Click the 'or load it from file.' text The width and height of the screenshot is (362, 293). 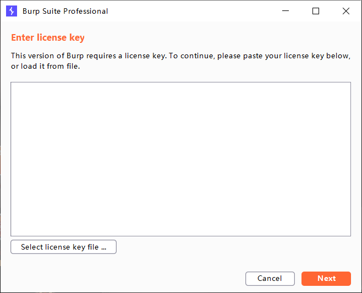[x=46, y=67]
